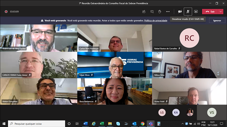Share content with share tray icon
Image resolution: width=227 pixels, height=127 pixels.
[x=196, y=12]
